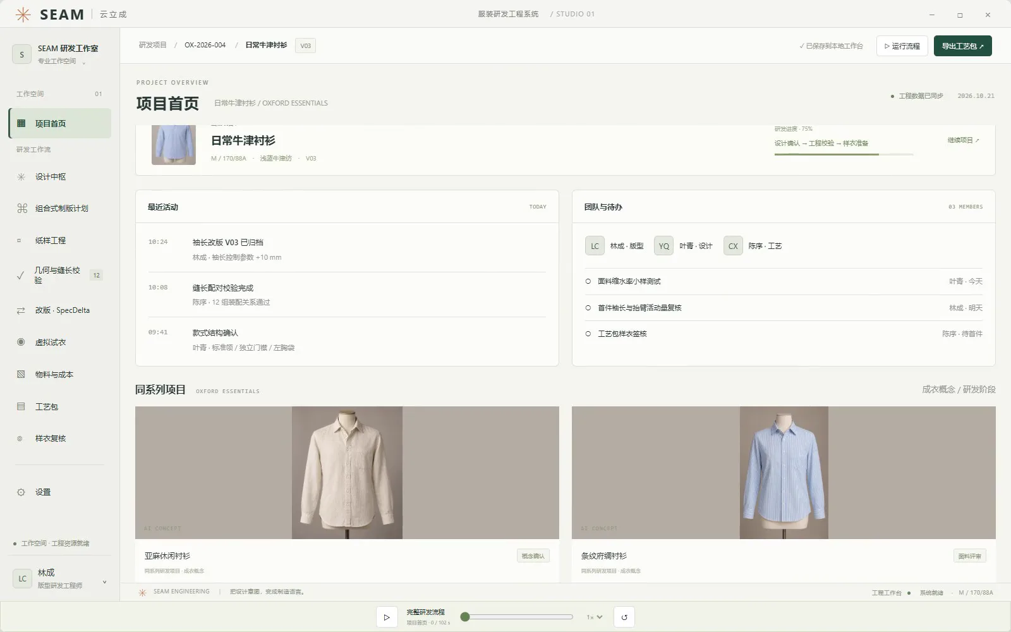
Task: Open the 袖长改版 V03 已归档 activity
Action: pos(347,250)
